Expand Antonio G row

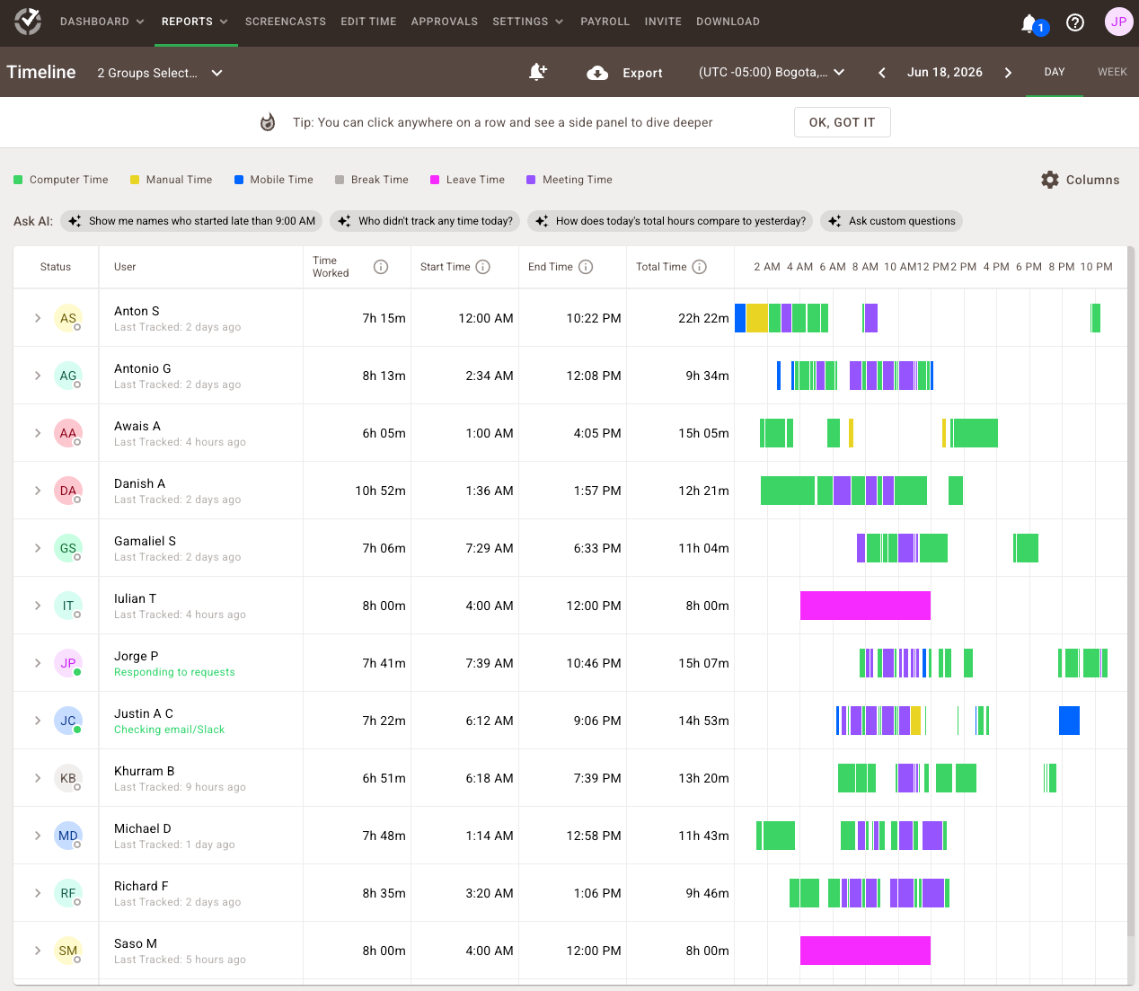click(x=38, y=376)
